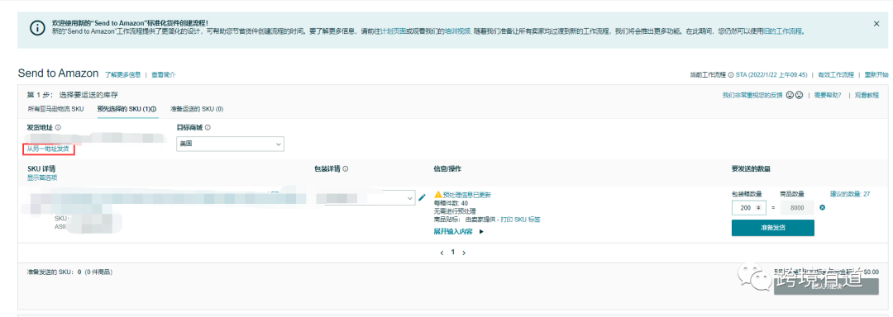The height and width of the screenshot is (317, 893).
Task: Select page 1 in the pagination
Action: (453, 253)
